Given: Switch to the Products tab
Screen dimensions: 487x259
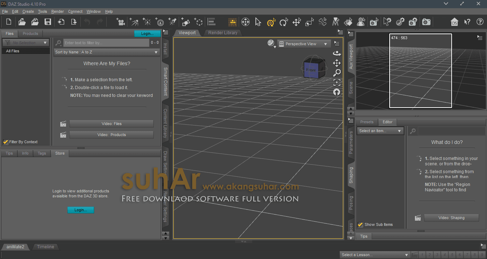Looking at the screenshot, I should click(30, 33).
